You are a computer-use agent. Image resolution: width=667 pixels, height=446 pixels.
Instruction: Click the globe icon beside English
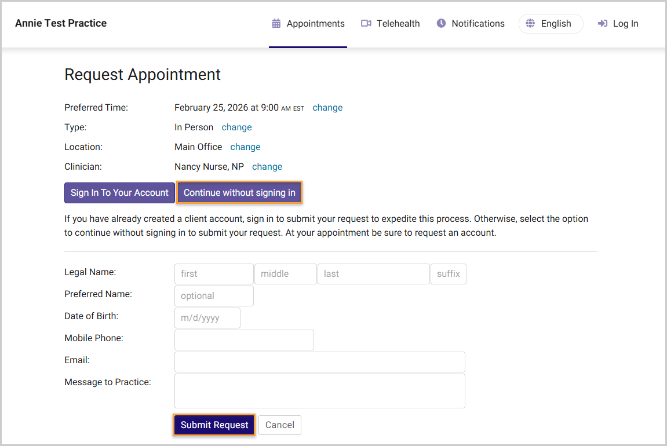tap(530, 23)
